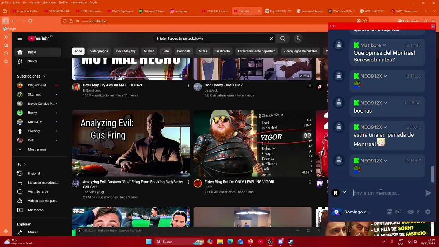Viewport: 439px width, 247px height.
Task: Open The Vile Eye channel link
Action: pos(92,192)
